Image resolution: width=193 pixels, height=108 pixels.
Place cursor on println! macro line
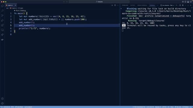click(34, 28)
